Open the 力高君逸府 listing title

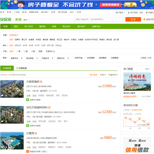(x=33, y=82)
